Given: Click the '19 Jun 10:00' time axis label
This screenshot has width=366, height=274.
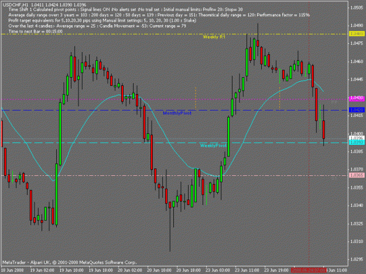Looking at the screenshot, I should (x=71, y=270).
